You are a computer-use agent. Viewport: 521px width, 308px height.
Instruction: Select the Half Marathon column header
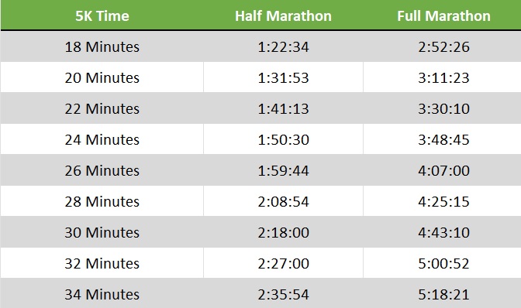tap(283, 16)
